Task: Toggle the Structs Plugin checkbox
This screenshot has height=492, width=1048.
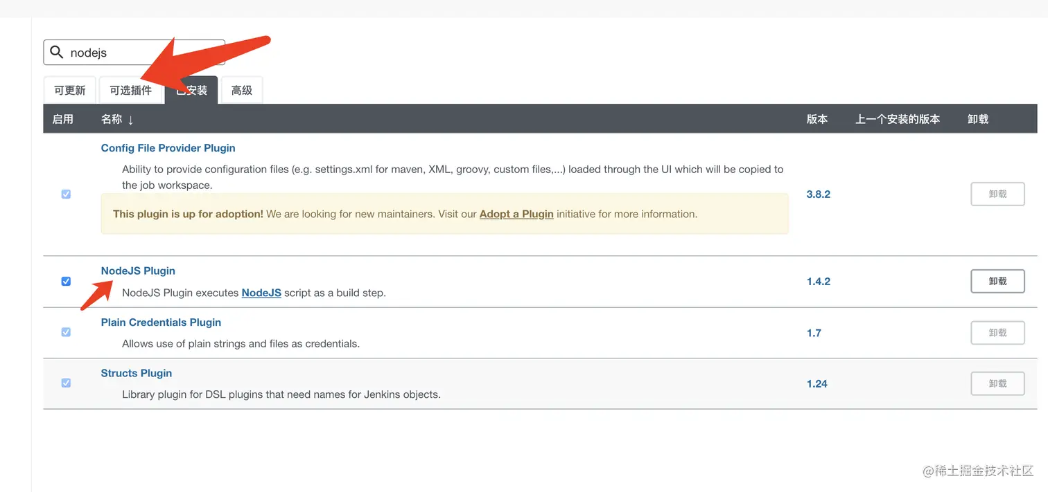Action: coord(66,383)
